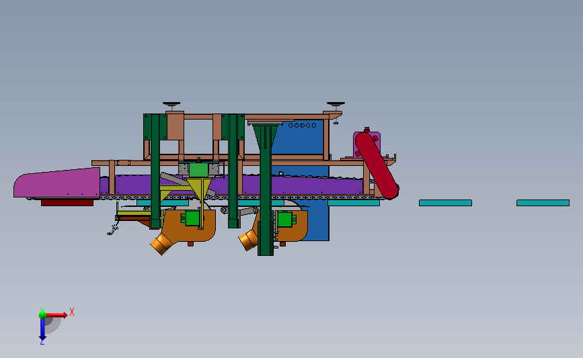Screen dimensions: 583x358
Task: Select the right black handwheel on top
Action: tap(336, 104)
